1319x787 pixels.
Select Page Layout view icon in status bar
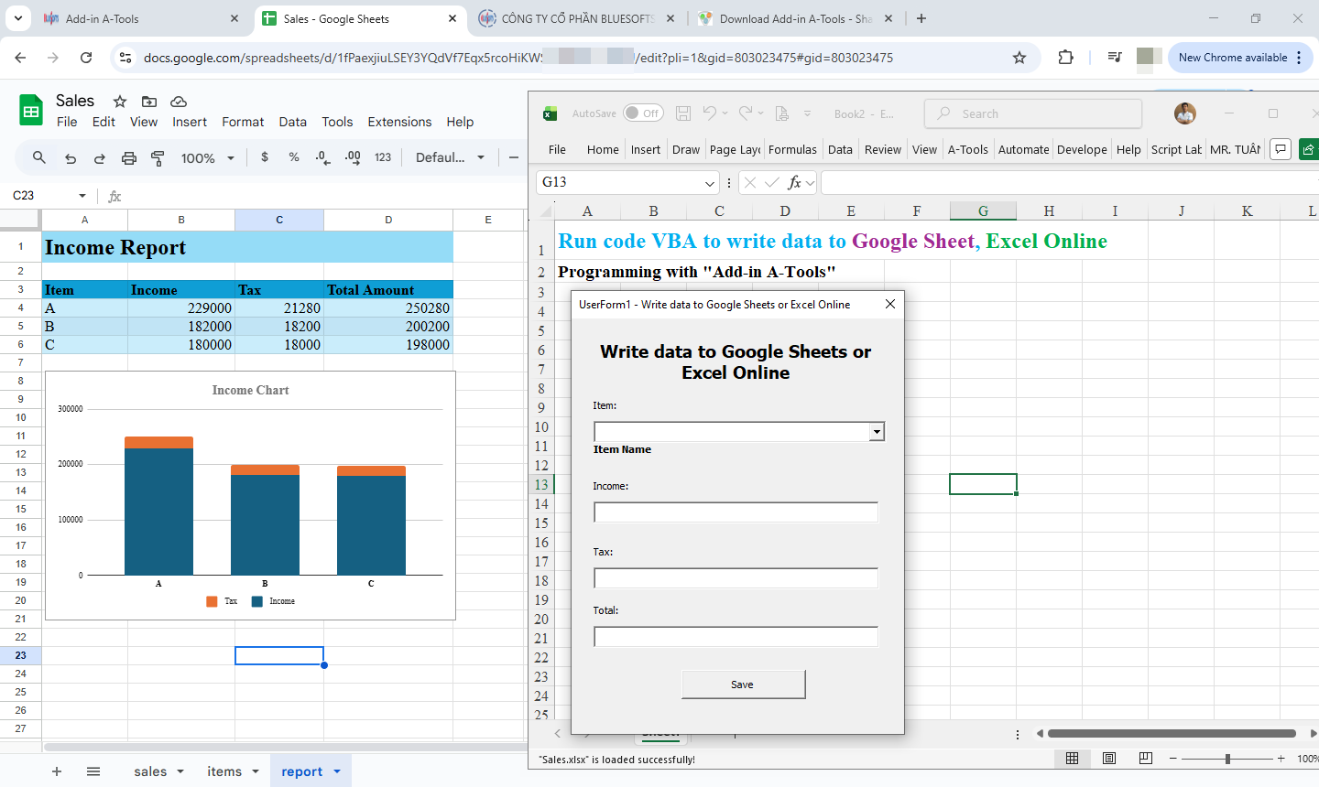(x=1108, y=759)
